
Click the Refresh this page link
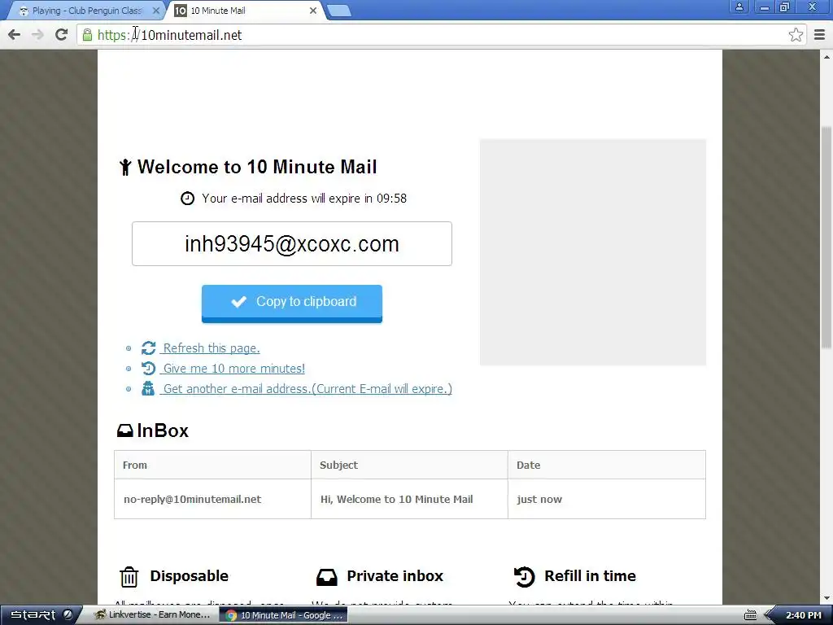pos(211,348)
